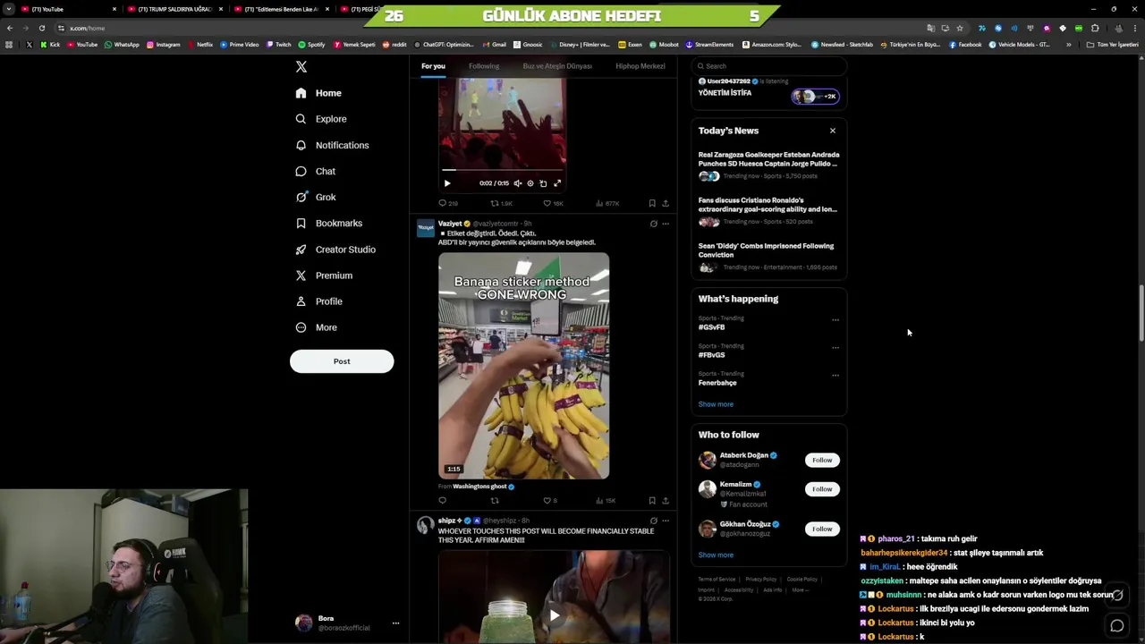The image size is (1145, 644).
Task: Focus the X Search field
Action: [769, 66]
